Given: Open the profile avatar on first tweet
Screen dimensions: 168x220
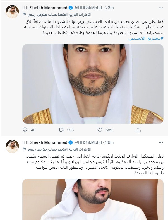Looking at the screenshot, I should tap(12, 12).
